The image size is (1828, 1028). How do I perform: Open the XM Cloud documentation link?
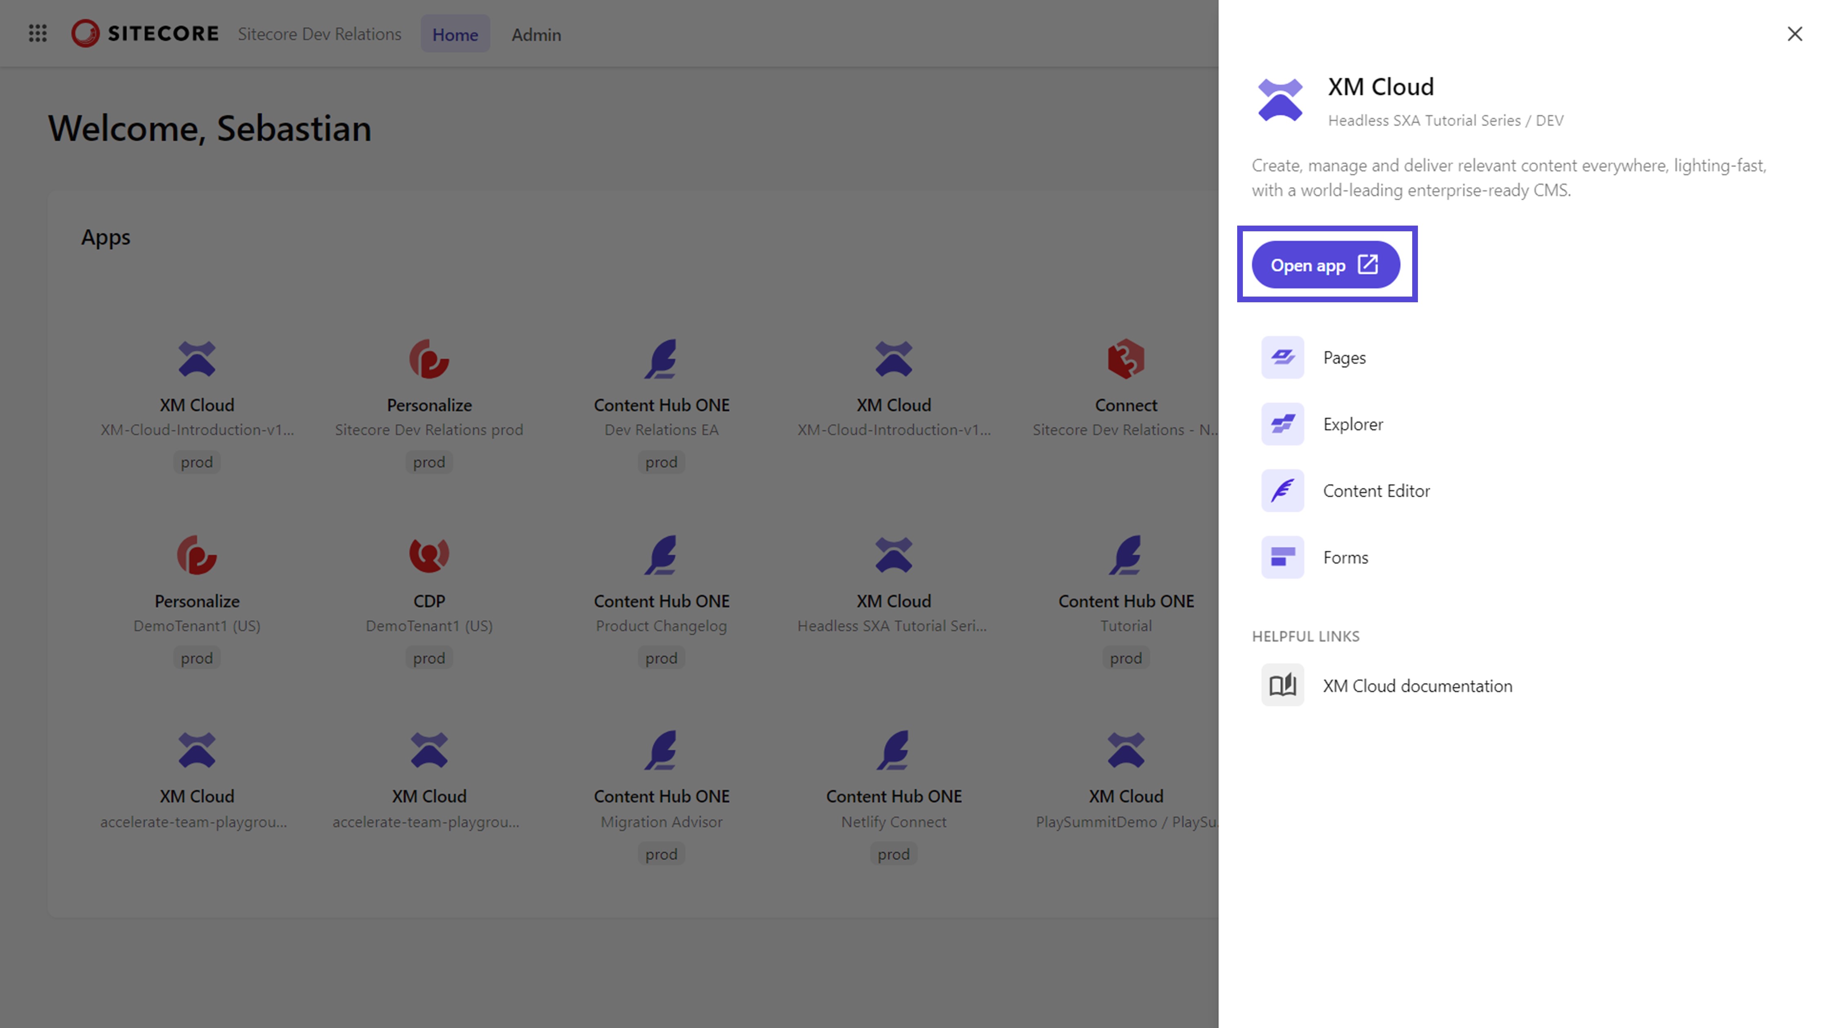[1416, 686]
